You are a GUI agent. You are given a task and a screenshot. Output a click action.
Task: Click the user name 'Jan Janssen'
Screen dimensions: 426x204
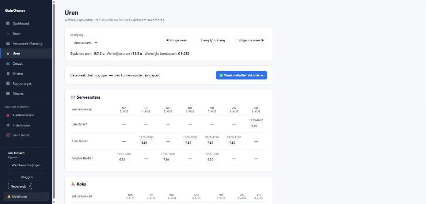(x=16, y=153)
